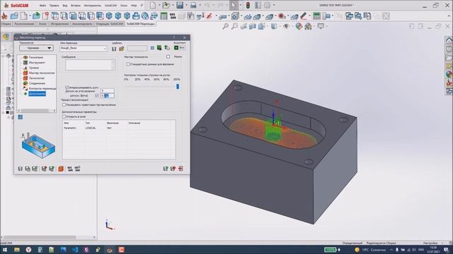Expand the Select cursor tool dropdown arrow

click(x=241, y=5)
